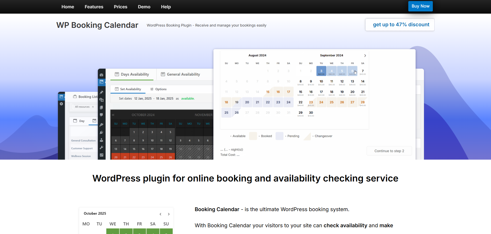This screenshot has height=234, width=491.
Task: Click the pages icon in dark sidebar
Action: pos(101,107)
